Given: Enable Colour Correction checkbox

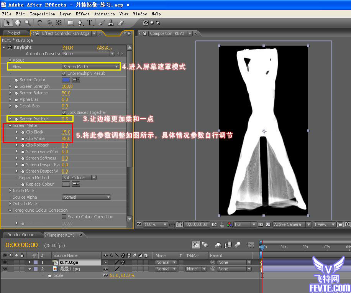Looking at the screenshot, I should point(64,217).
